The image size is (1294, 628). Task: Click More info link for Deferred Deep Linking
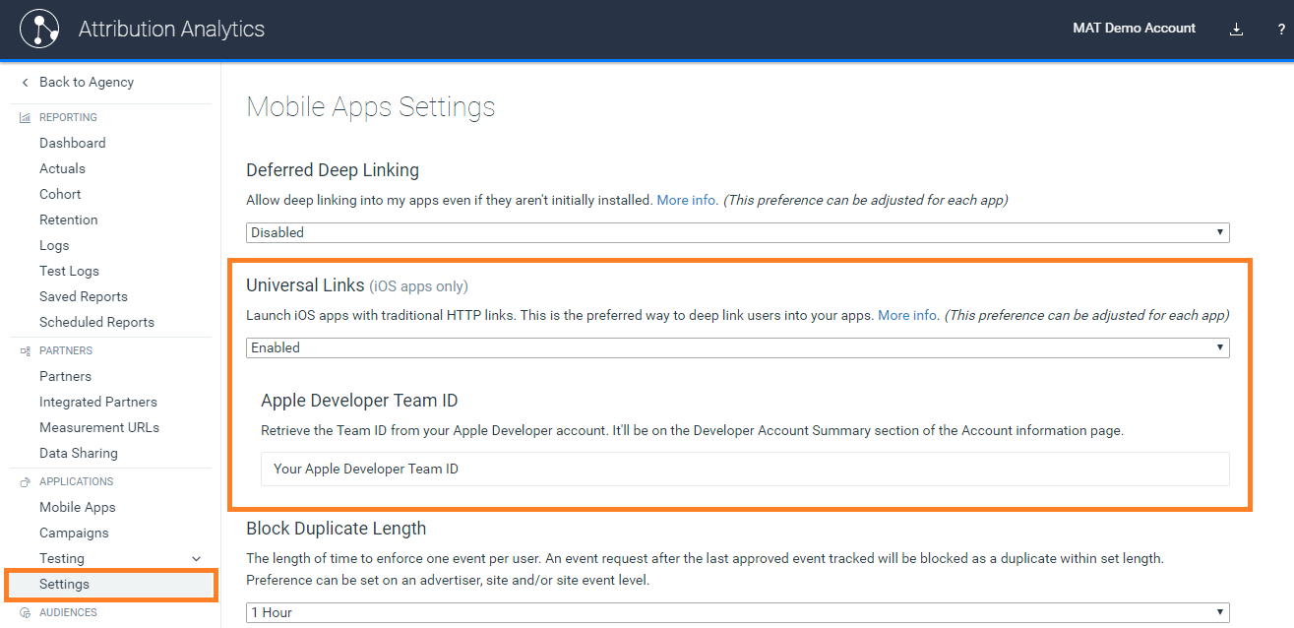point(686,200)
